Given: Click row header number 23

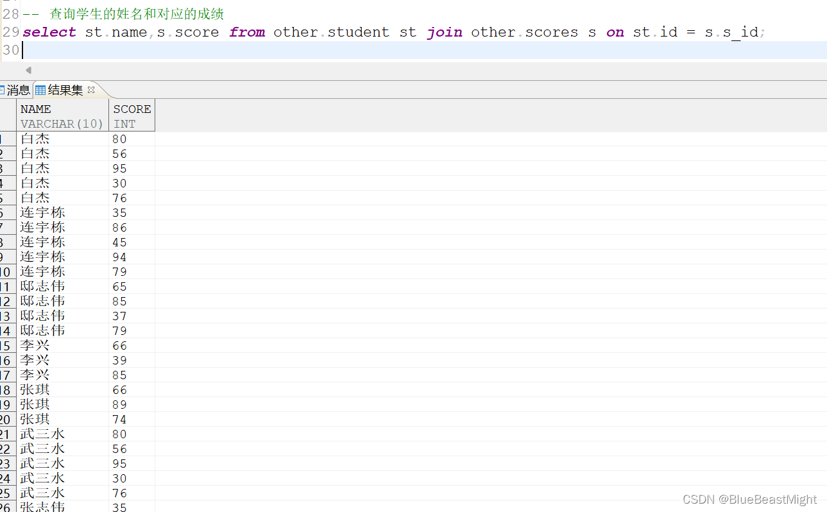Looking at the screenshot, I should click(8, 463).
